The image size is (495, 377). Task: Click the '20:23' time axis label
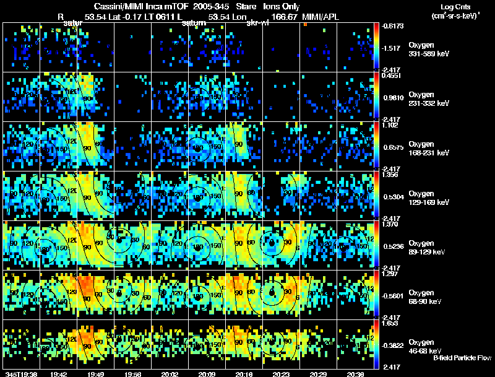tap(281, 374)
